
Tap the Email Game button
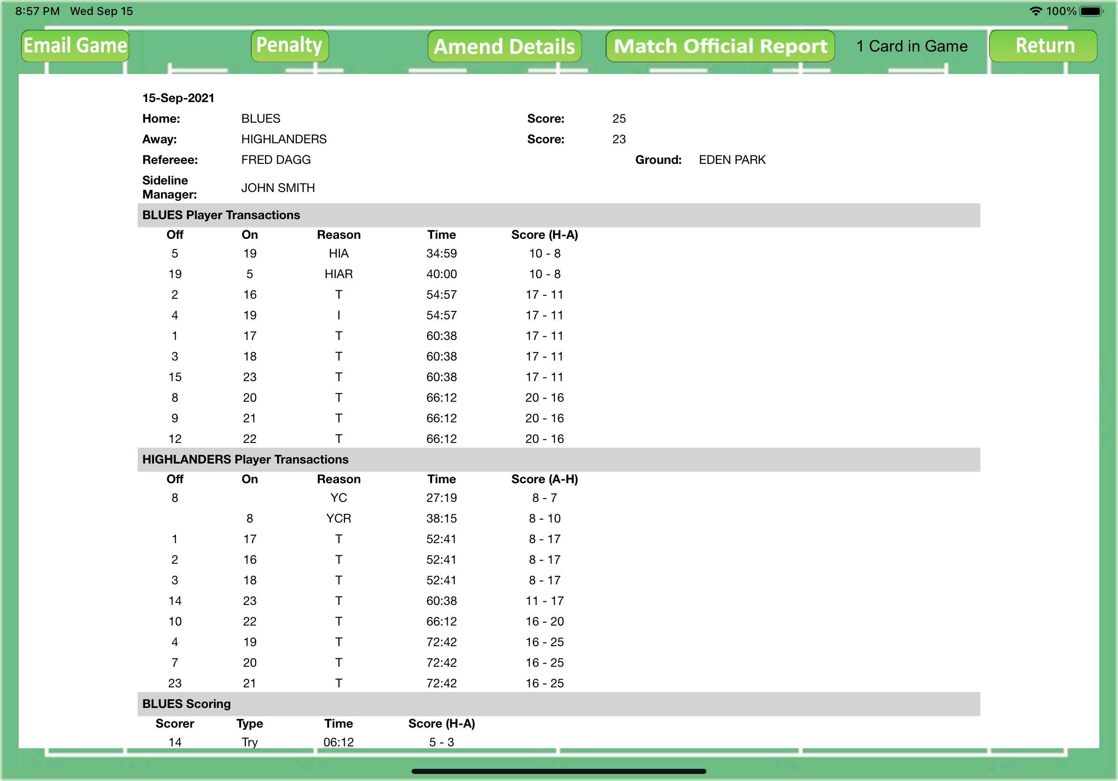point(75,46)
